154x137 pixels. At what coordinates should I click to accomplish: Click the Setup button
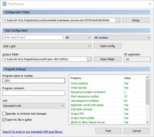coord(136,21)
